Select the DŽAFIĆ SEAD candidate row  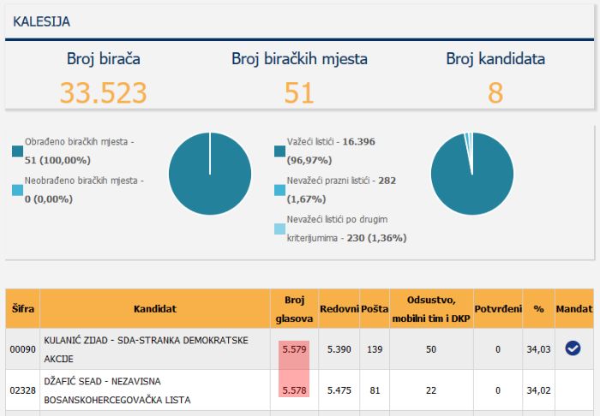[x=300, y=390]
